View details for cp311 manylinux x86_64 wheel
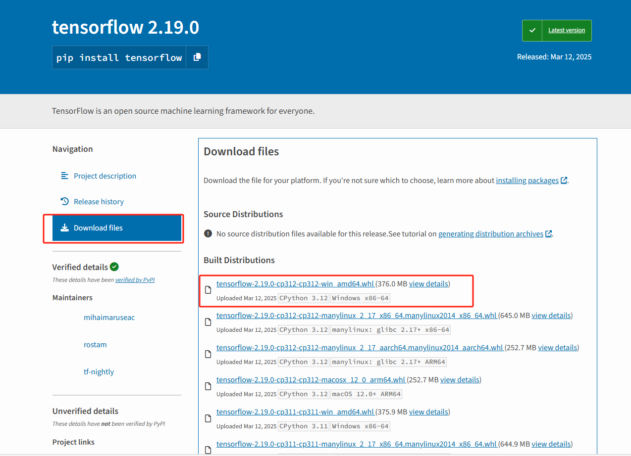Image resolution: width=631 pixels, height=456 pixels. pyautogui.click(x=551, y=444)
